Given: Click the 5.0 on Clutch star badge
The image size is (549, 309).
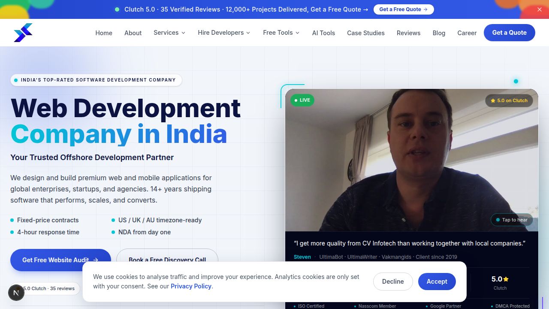Looking at the screenshot, I should 509,100.
